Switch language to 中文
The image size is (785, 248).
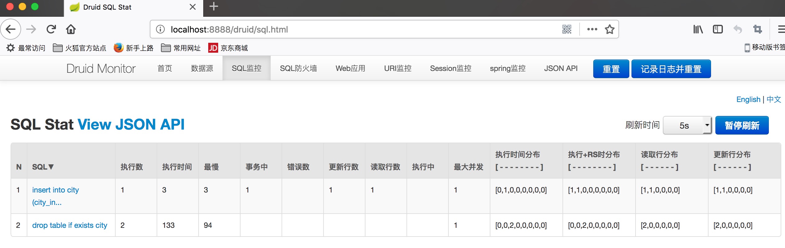tap(774, 100)
